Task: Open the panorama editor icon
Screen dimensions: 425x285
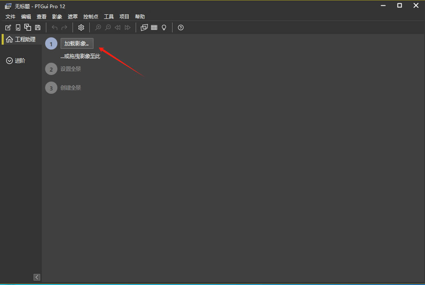Action: click(144, 27)
